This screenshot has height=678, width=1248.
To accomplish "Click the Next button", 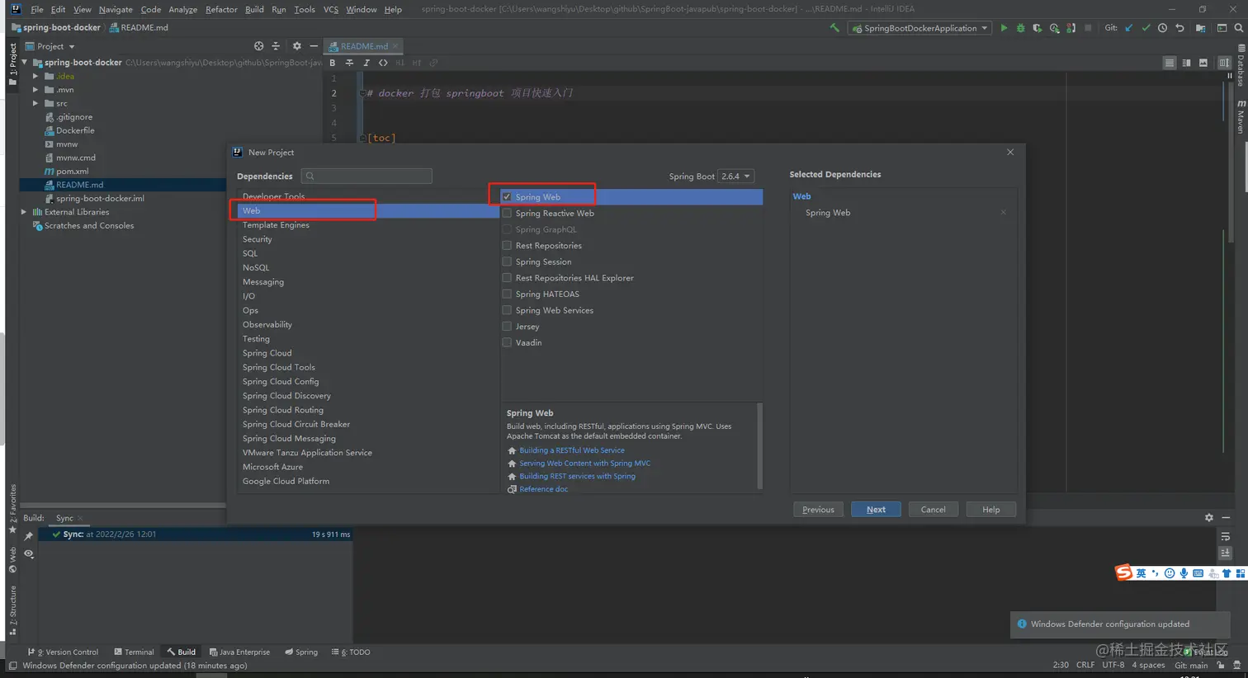I will [876, 510].
